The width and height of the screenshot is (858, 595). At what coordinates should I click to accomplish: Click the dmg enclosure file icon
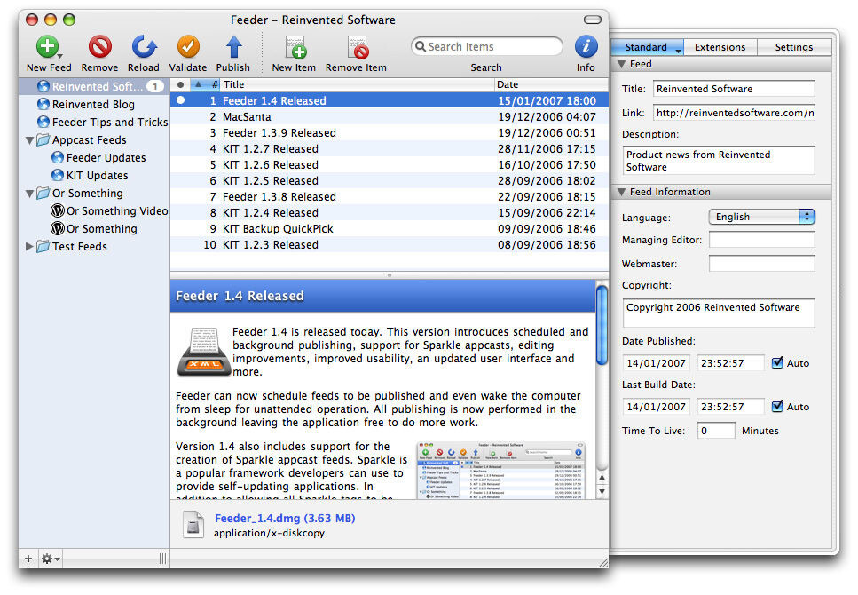pyautogui.click(x=193, y=524)
